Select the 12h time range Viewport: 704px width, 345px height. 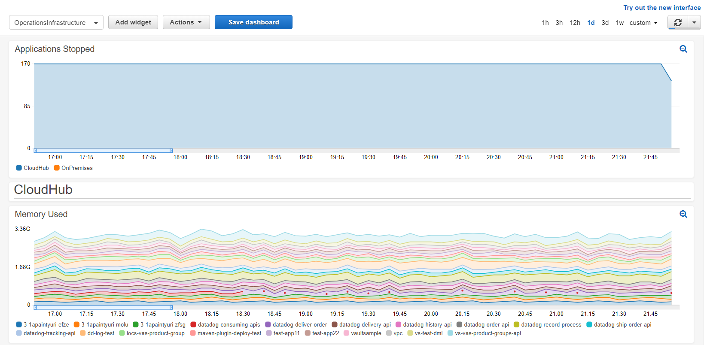click(x=575, y=23)
